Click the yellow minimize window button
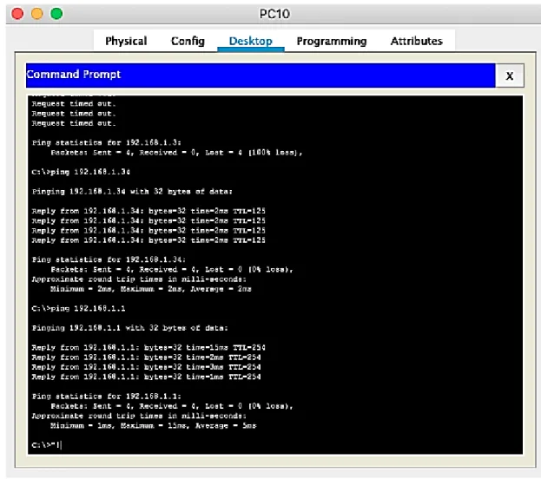Viewport: 541px width, 479px height. pos(37,14)
